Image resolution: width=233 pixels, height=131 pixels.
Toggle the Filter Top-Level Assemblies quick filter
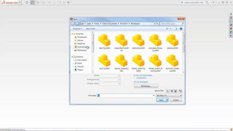click(180, 91)
